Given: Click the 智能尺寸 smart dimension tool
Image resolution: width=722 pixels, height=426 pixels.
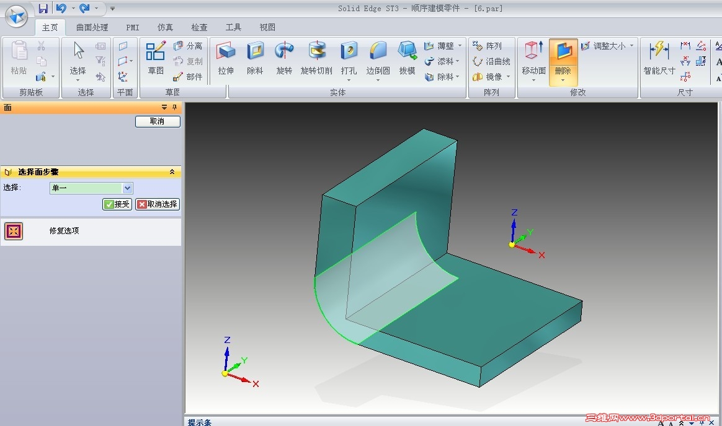Looking at the screenshot, I should [x=659, y=58].
